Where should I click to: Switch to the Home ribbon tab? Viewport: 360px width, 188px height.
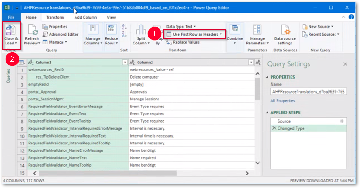31,17
